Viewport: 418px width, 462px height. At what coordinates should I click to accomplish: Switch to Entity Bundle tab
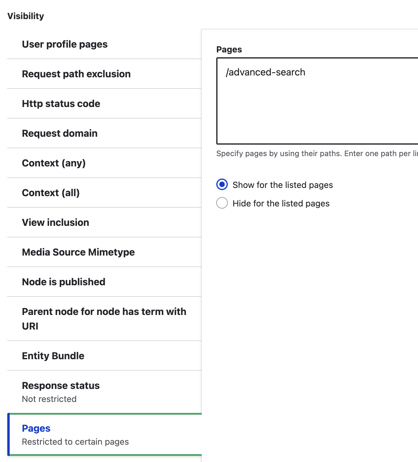[x=104, y=356]
